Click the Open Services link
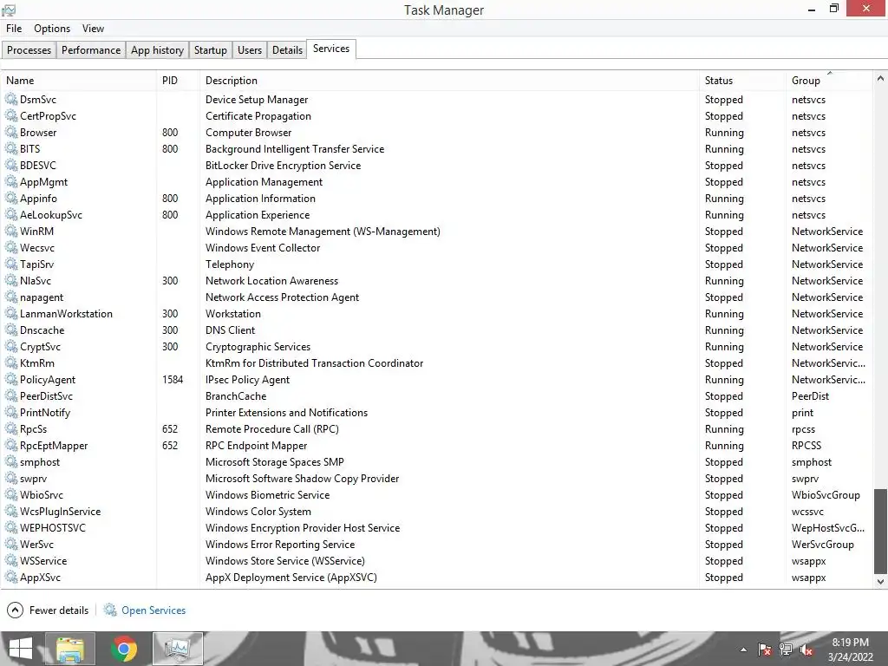This screenshot has height=666, width=888. coord(153,610)
